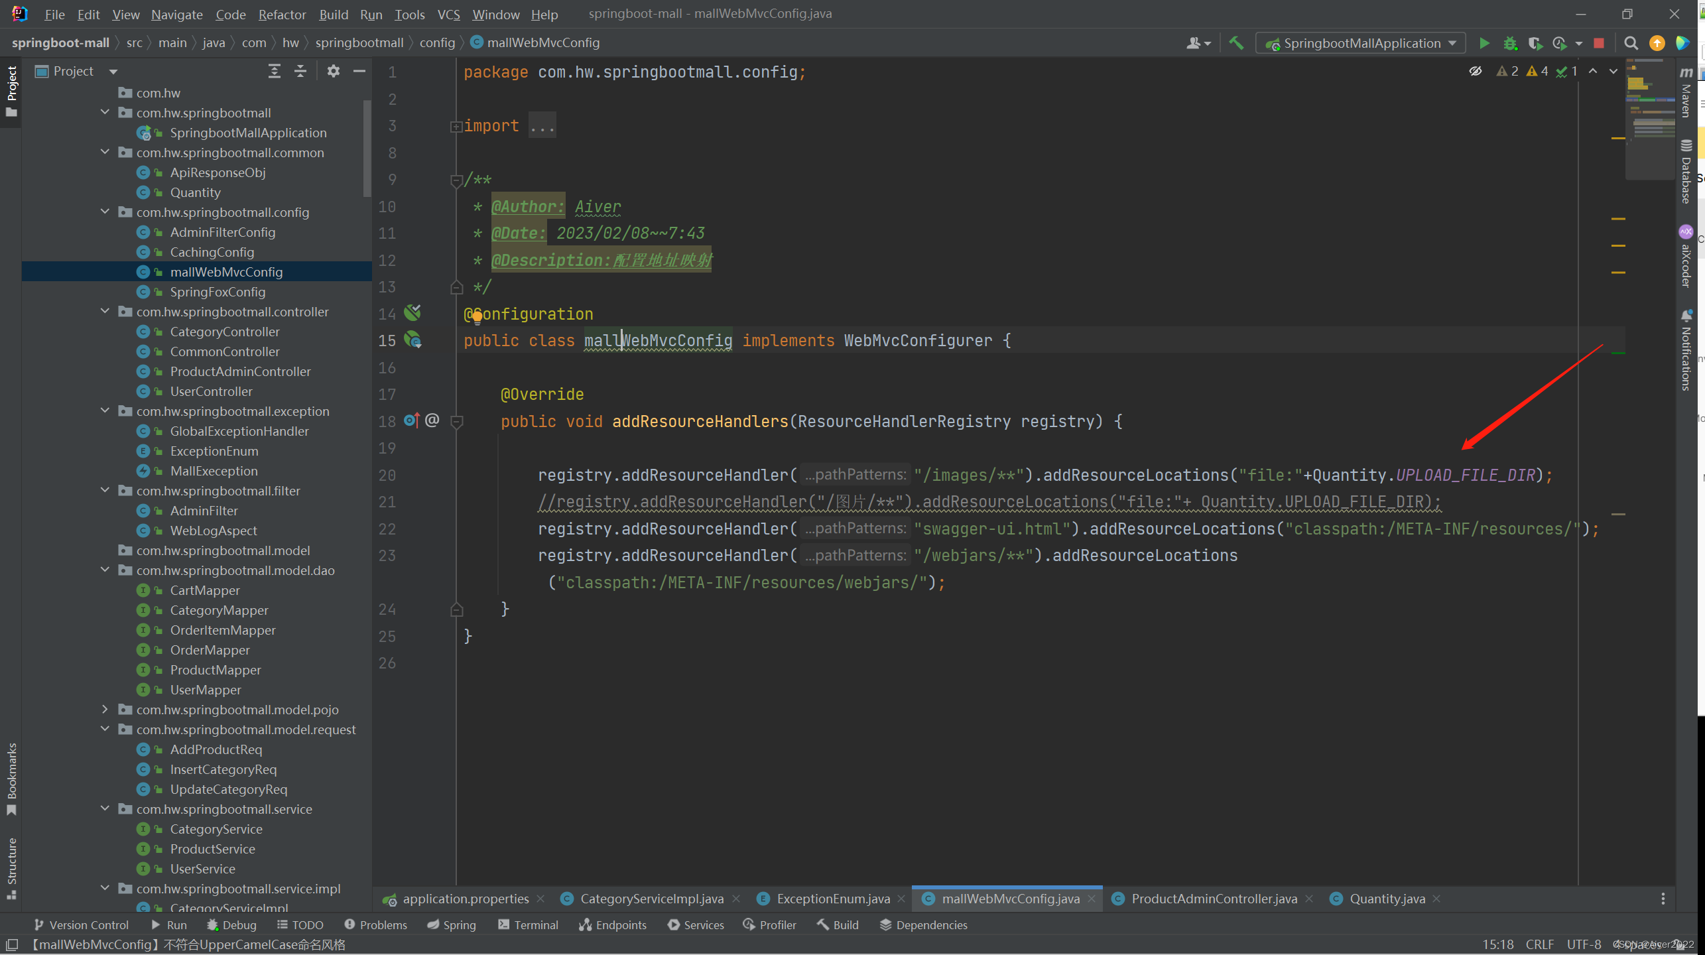Click Collapse All icon in Project panel
Viewport: 1705px width, 955px height.
(300, 71)
